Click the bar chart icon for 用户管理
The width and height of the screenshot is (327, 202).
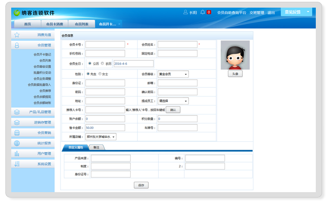17,154
